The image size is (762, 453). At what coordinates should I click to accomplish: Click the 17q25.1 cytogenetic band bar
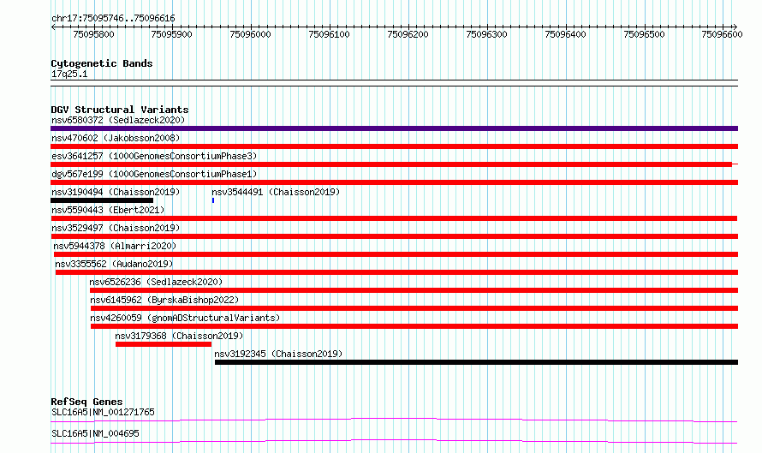tap(394, 83)
